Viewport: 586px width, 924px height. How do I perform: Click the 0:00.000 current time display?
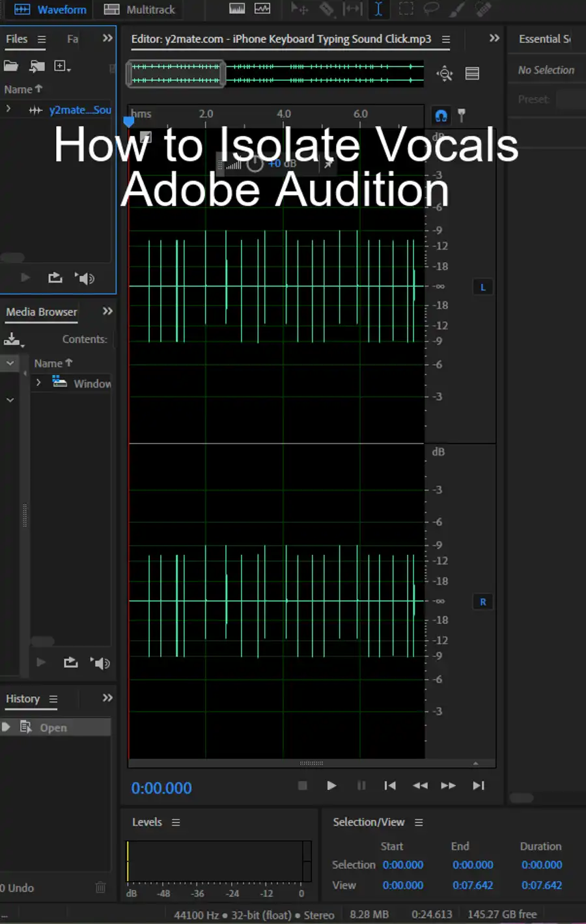click(161, 788)
